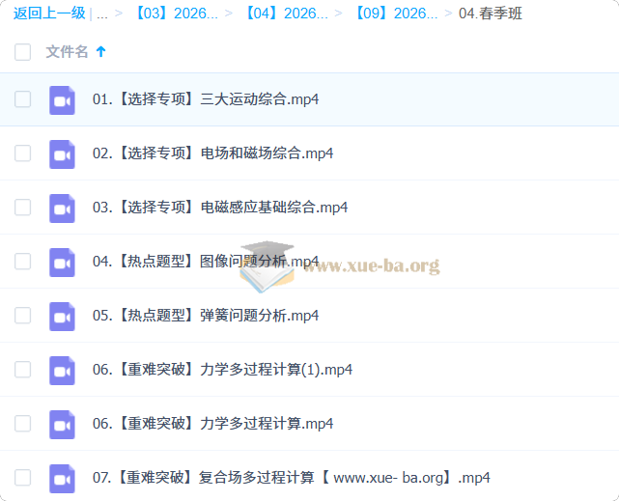The image size is (619, 501).
Task: Select checkbox for 05 弹簧问题分析.mp4
Action: tap(23, 316)
